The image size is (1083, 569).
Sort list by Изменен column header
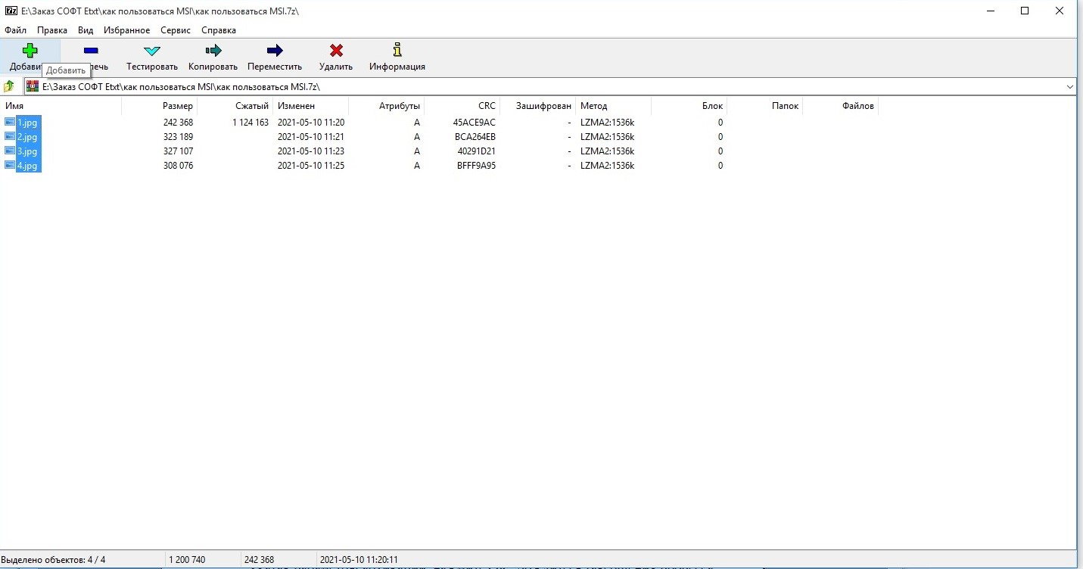296,106
